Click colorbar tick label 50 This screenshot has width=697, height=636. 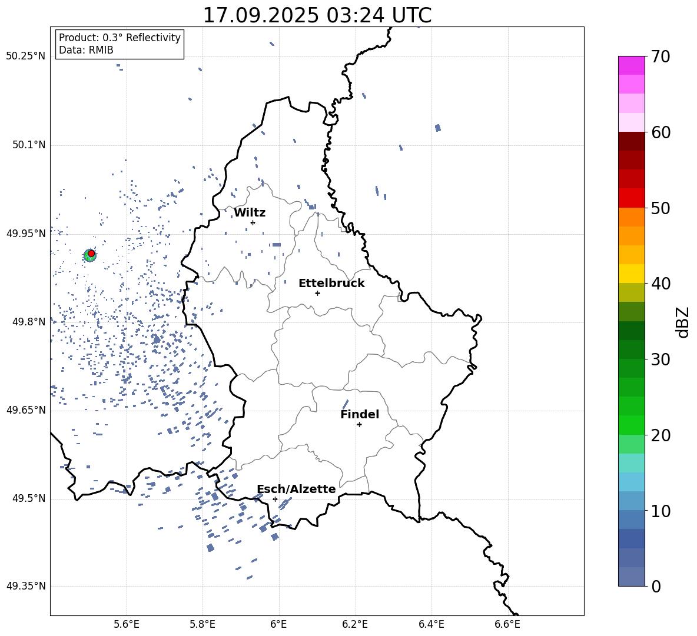(661, 208)
